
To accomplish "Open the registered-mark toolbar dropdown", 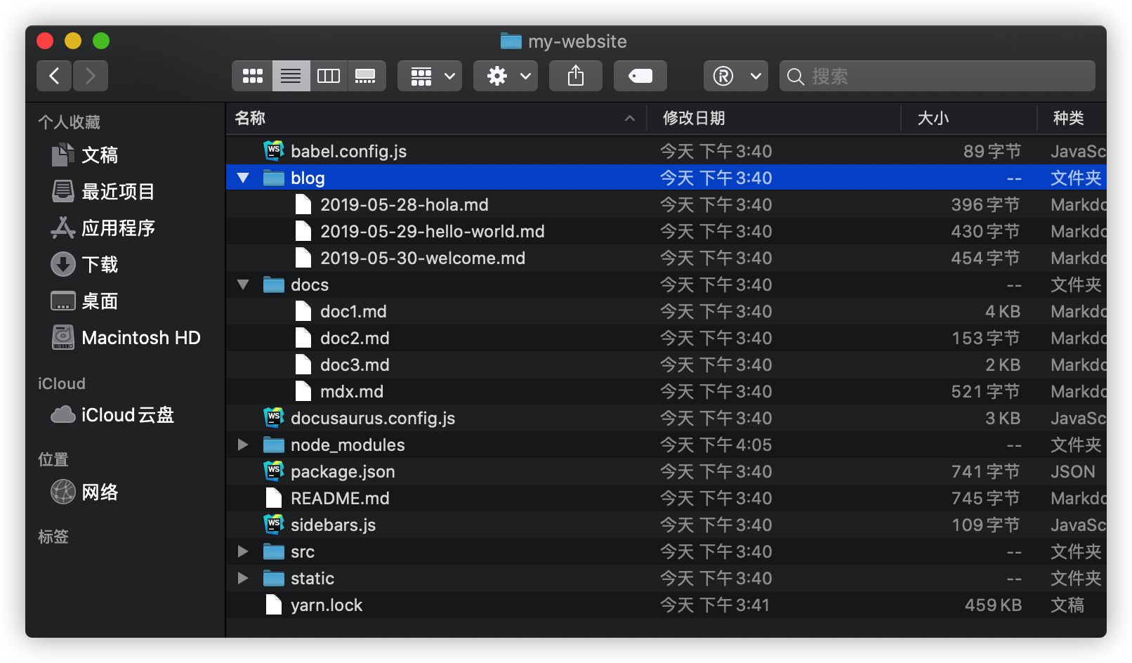I will (x=736, y=76).
